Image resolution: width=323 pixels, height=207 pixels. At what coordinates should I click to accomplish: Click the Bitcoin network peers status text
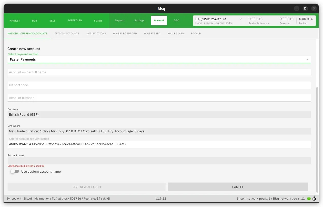click(271, 199)
